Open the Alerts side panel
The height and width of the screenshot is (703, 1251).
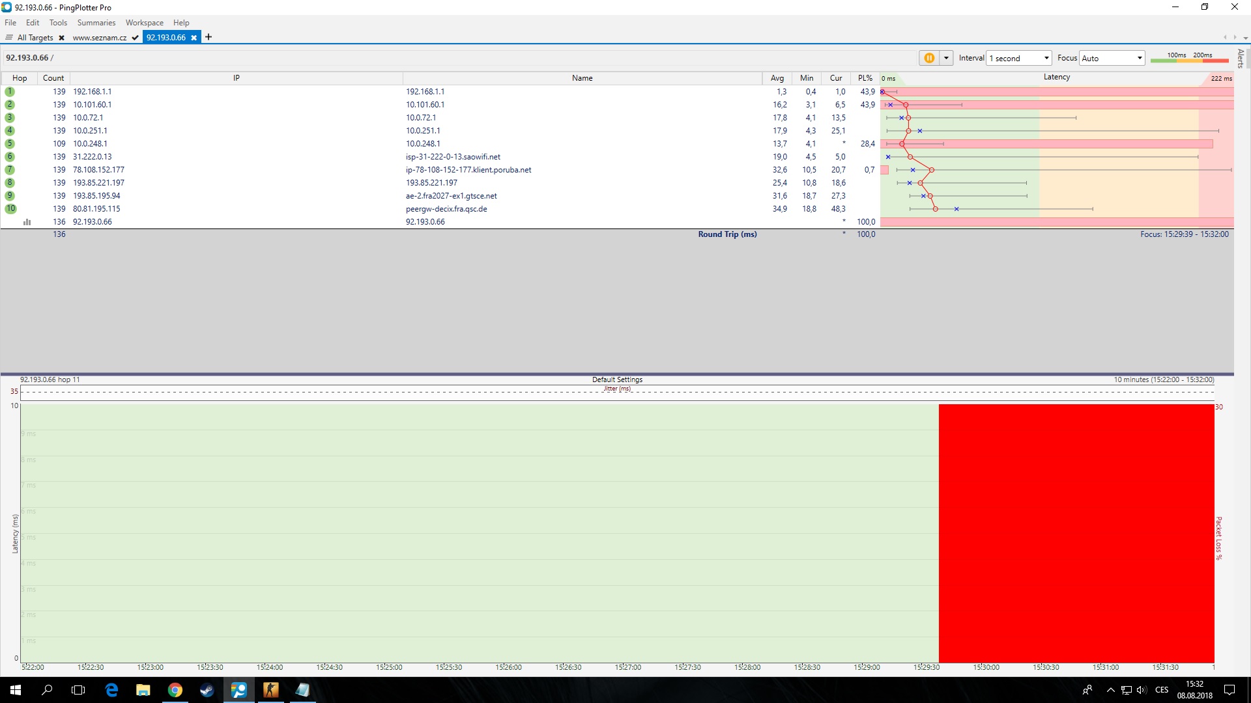[1241, 59]
